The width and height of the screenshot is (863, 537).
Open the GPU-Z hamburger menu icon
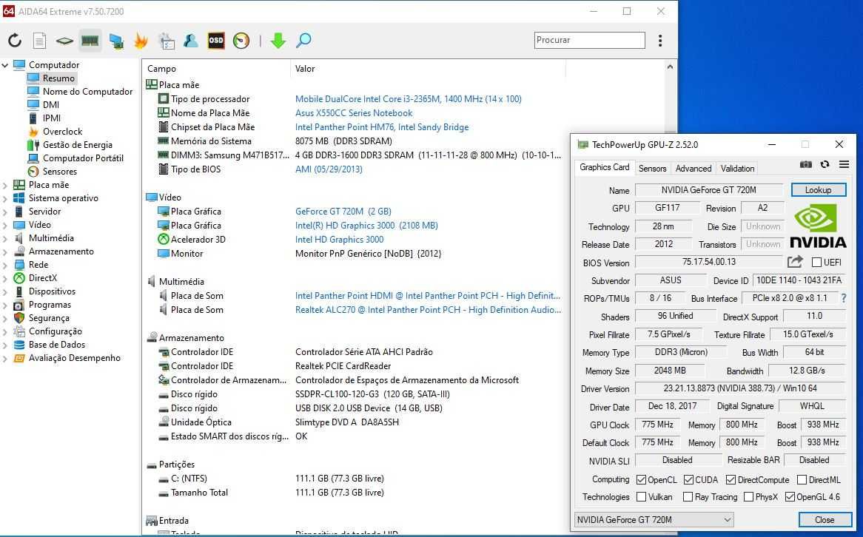pyautogui.click(x=844, y=164)
